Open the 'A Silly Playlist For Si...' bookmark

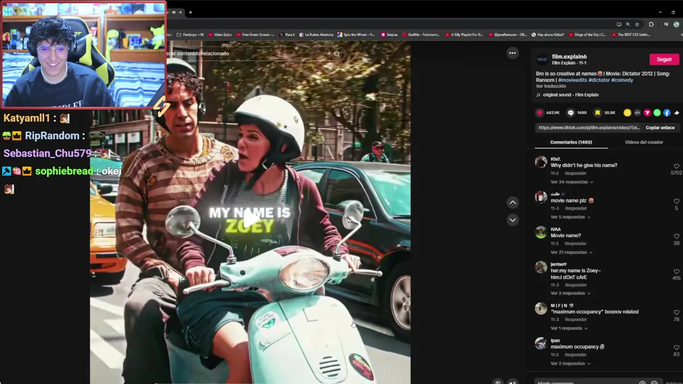pos(463,35)
